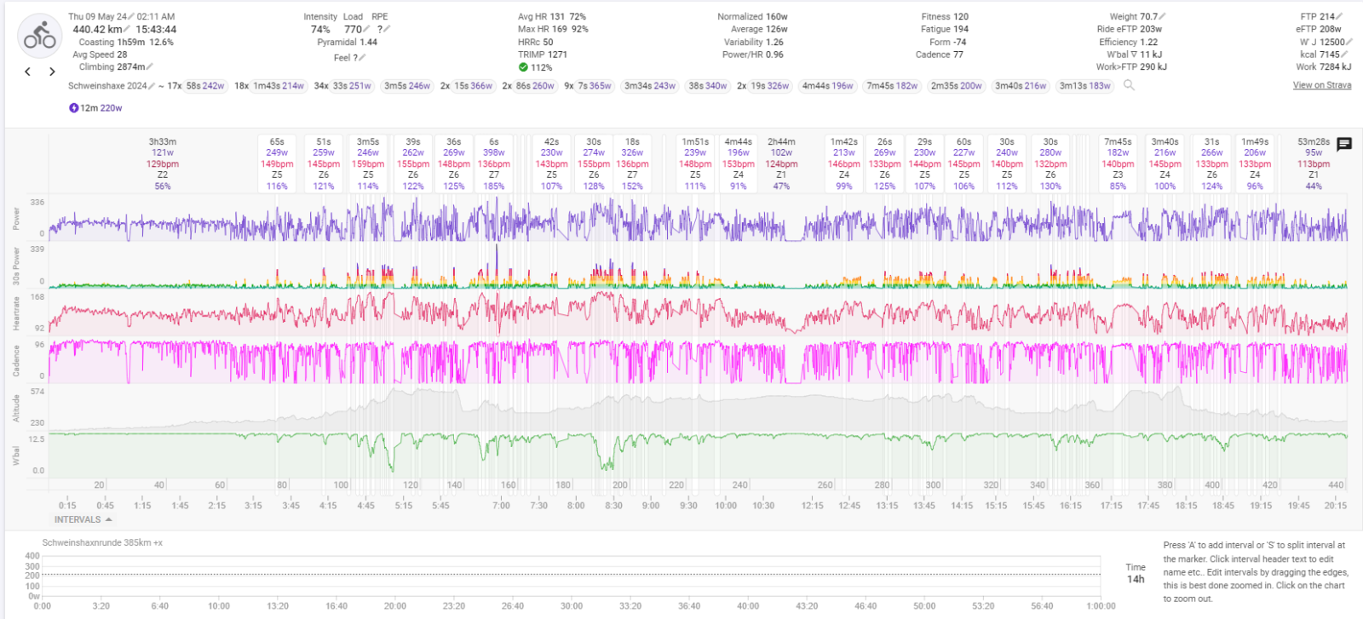
Task: Go to previous activity with left chevron
Action: [28, 72]
